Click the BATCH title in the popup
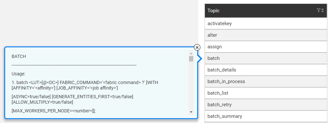This screenshot has width=329, height=123. click(x=19, y=56)
